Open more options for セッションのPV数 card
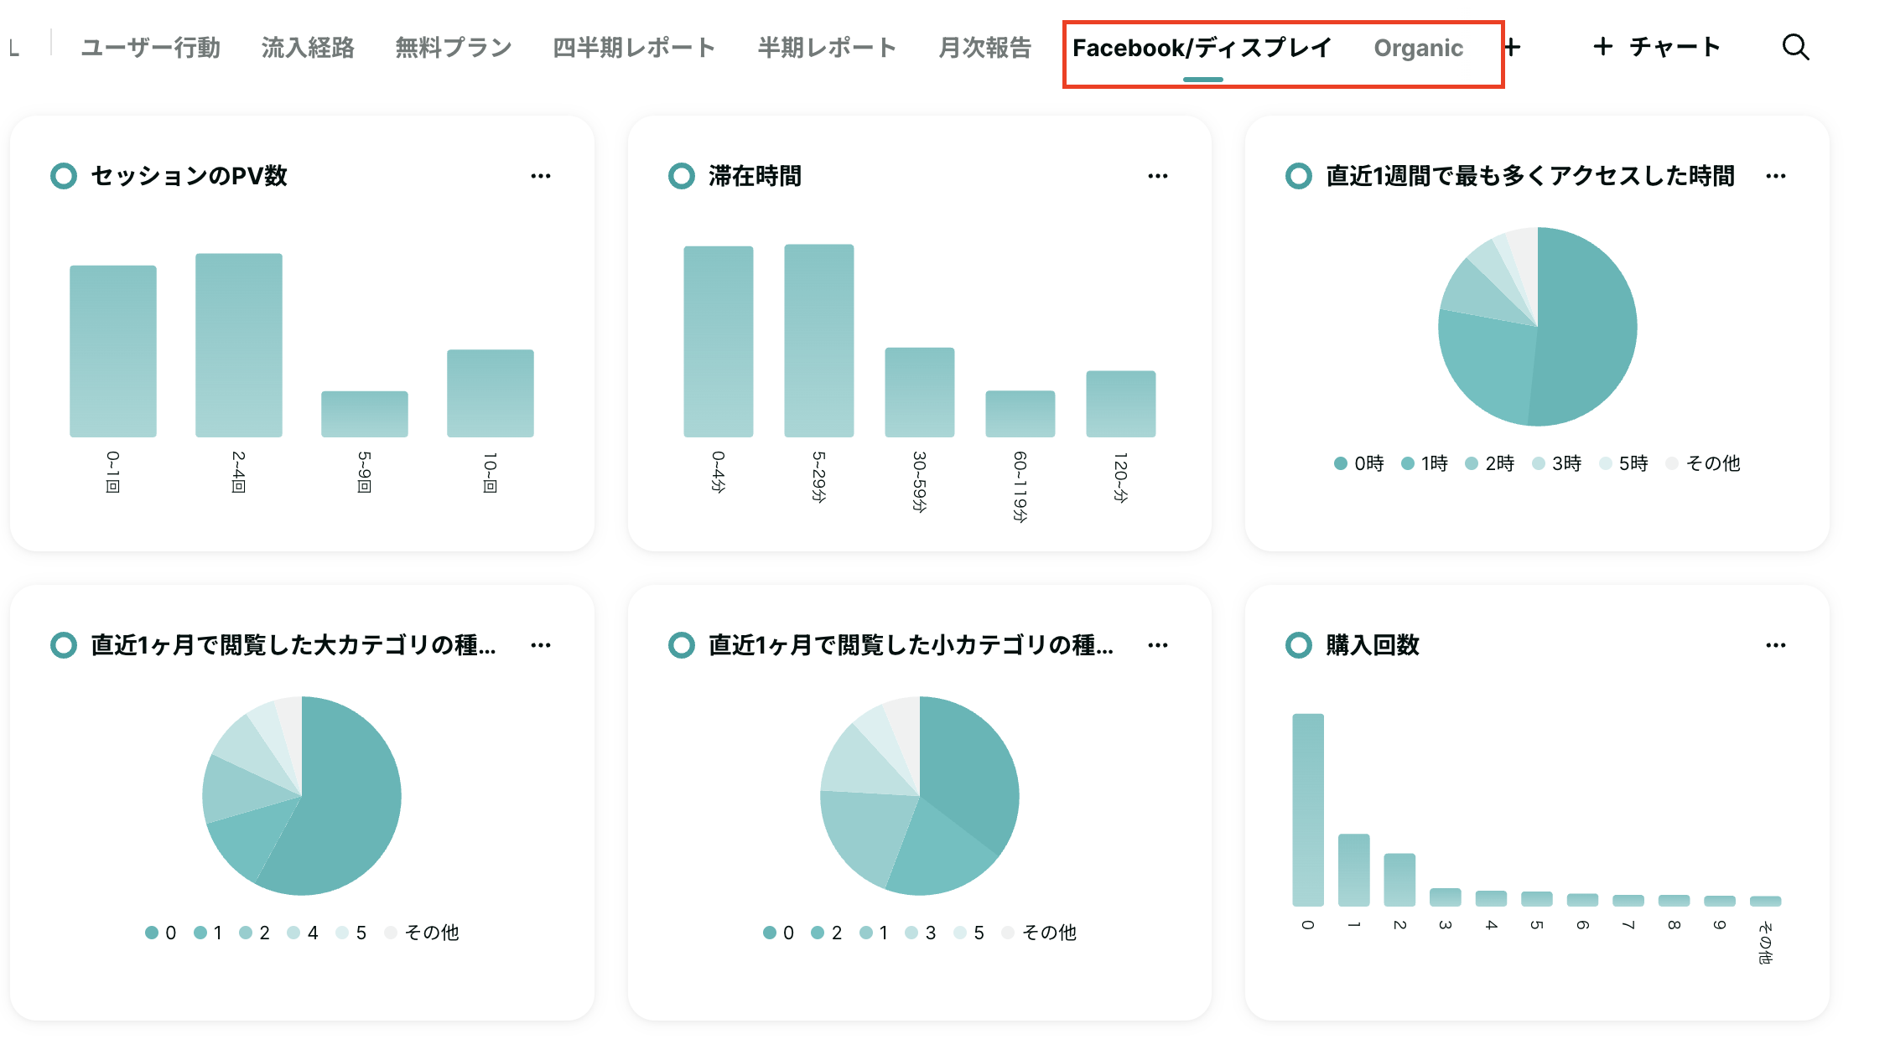This screenshot has height=1039, width=1890. 541,176
